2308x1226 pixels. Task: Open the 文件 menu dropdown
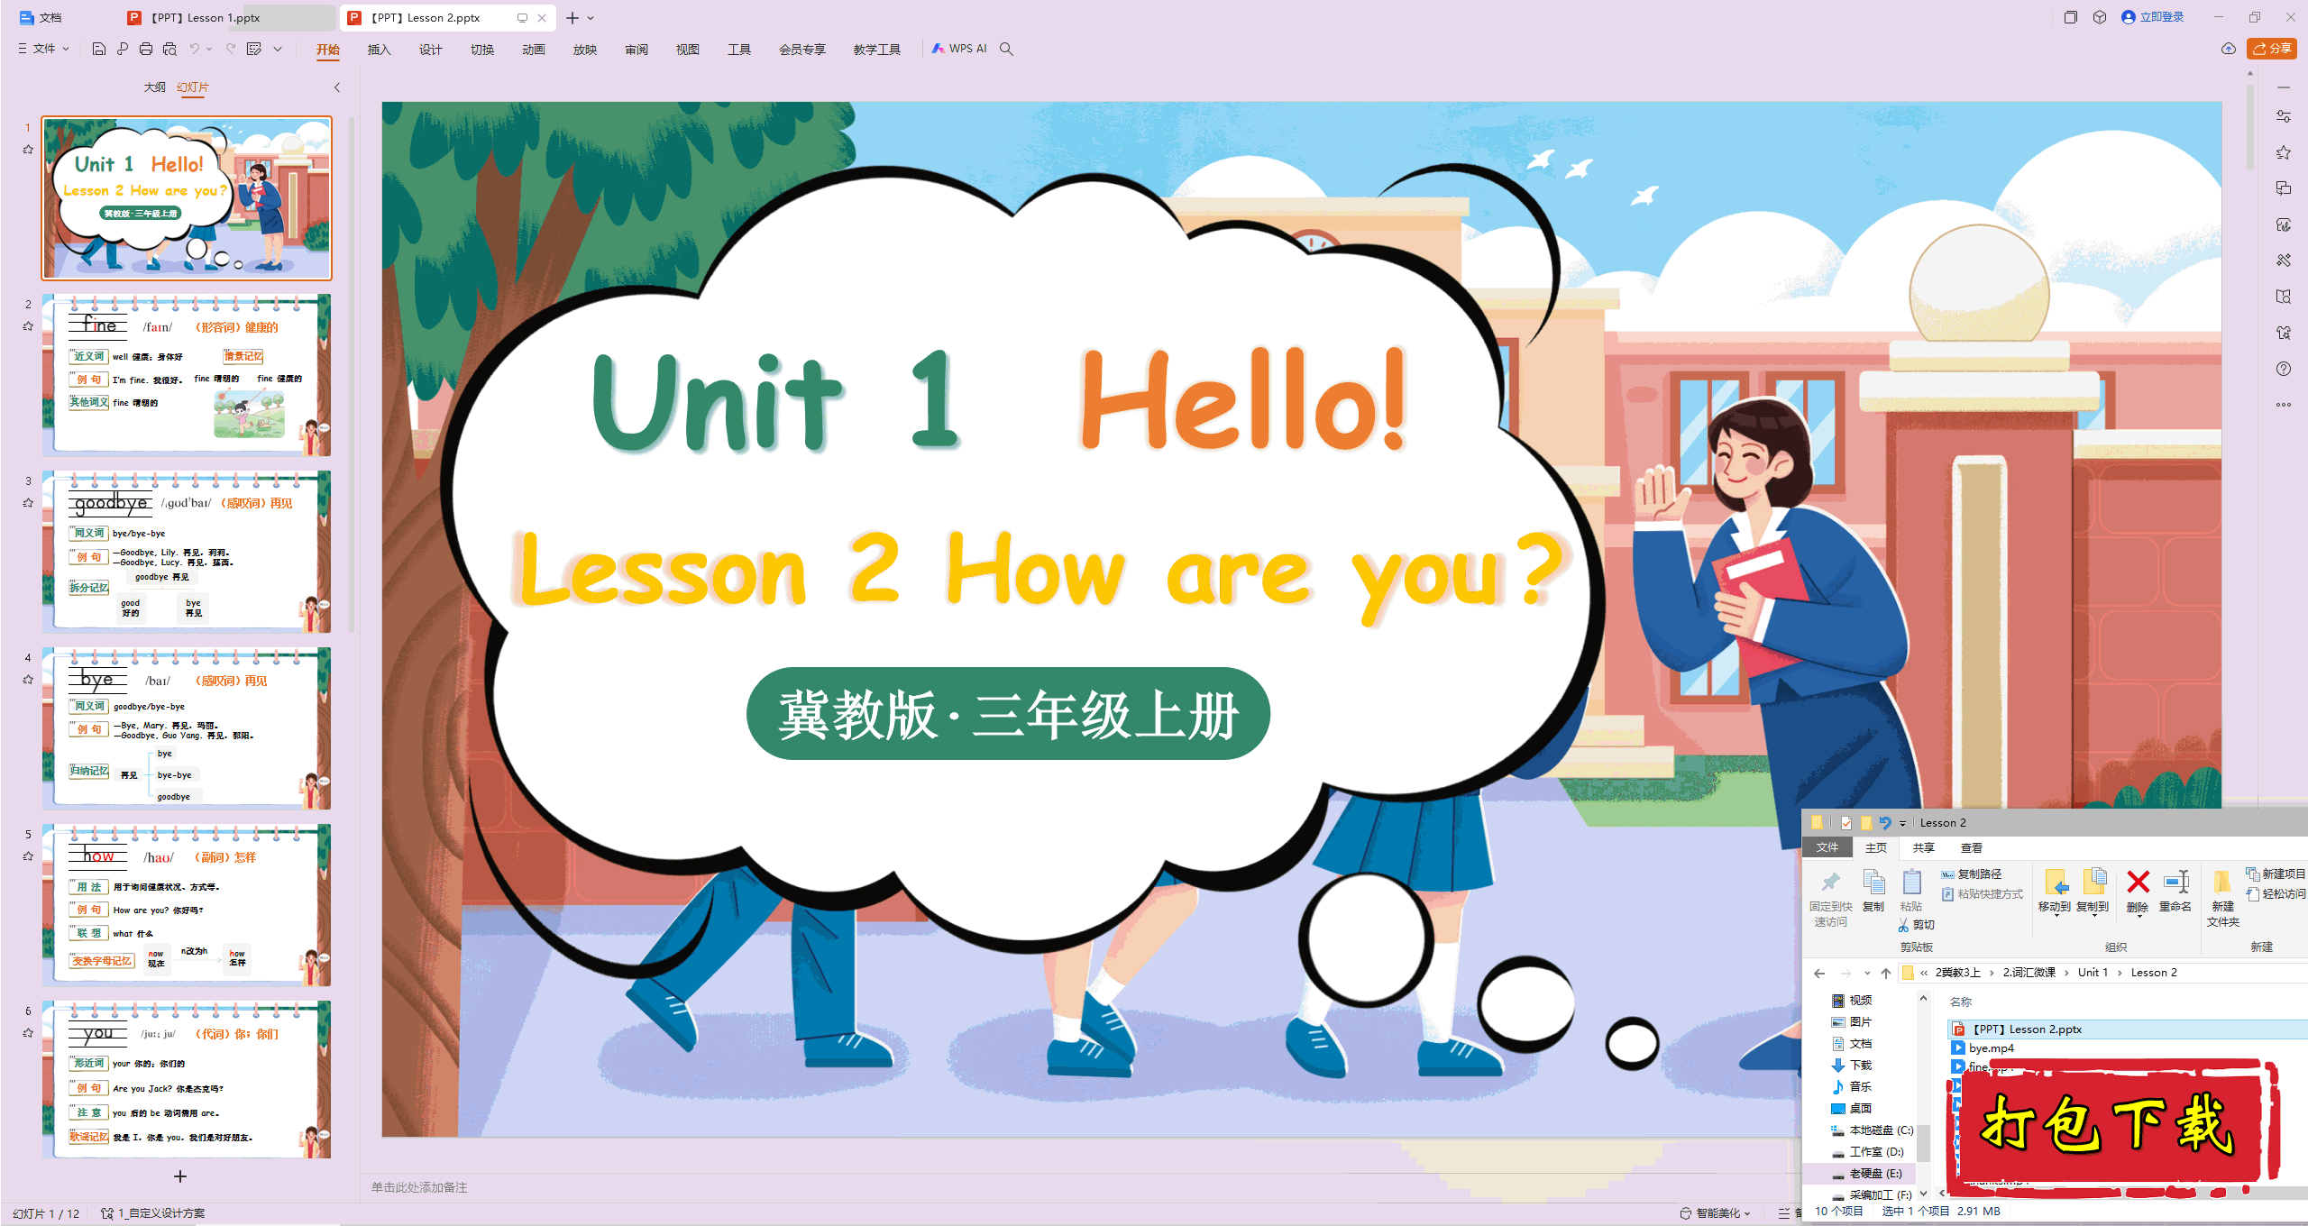43,49
